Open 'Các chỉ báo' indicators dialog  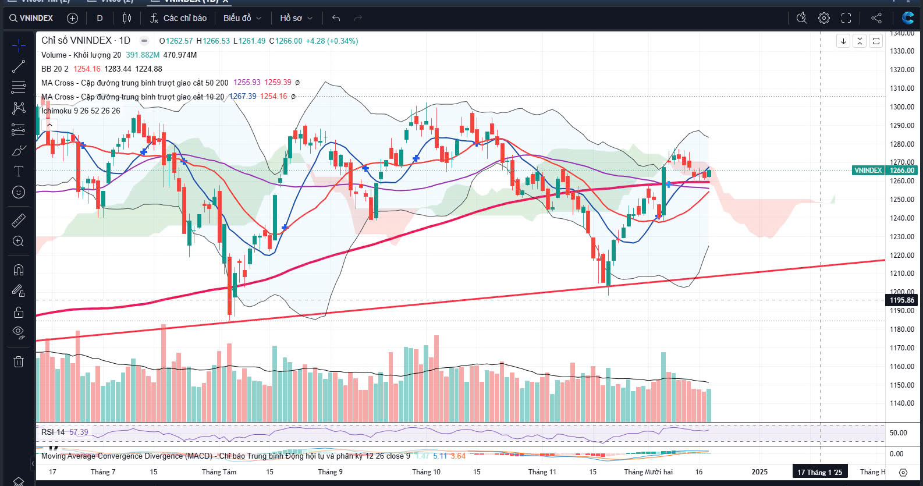pos(178,18)
